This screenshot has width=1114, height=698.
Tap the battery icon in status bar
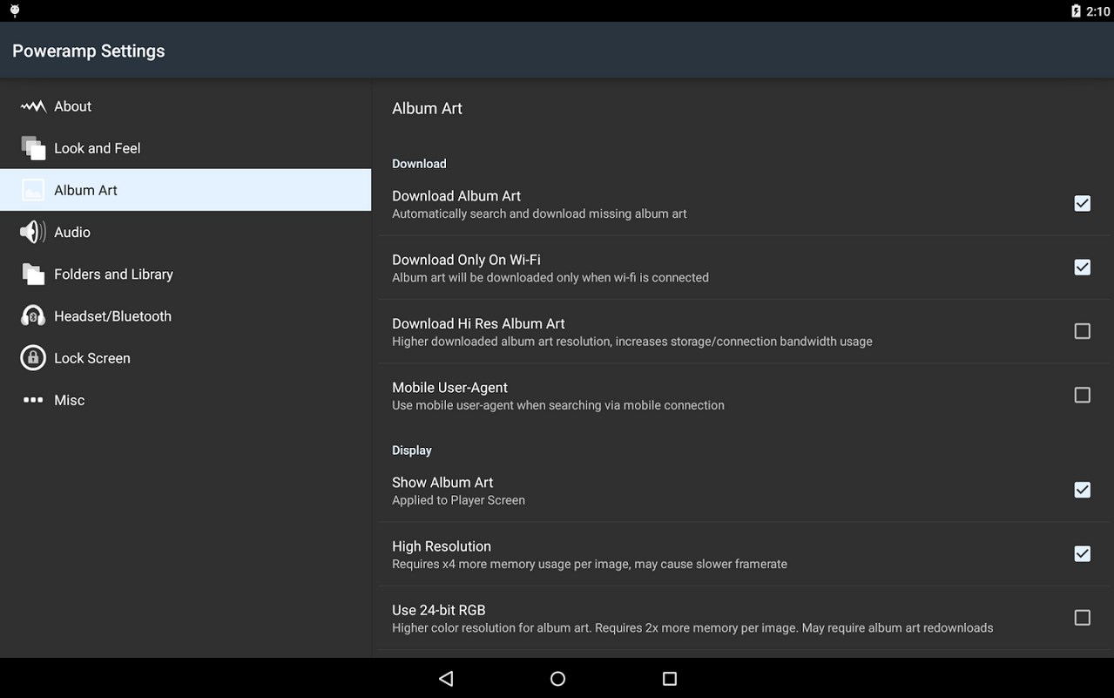(x=1077, y=11)
